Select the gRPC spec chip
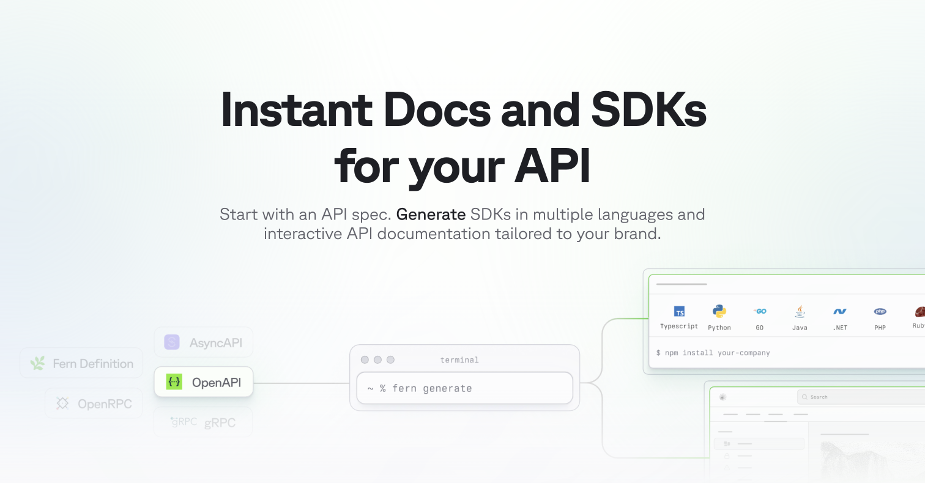925x483 pixels. click(x=203, y=422)
